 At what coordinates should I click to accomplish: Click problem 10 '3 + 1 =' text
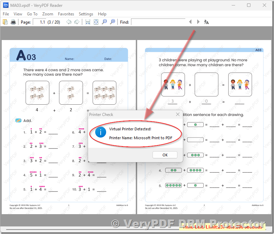[87, 189]
